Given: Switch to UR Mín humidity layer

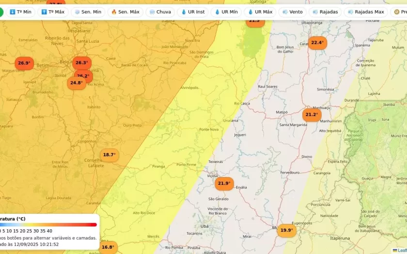Looking at the screenshot, I should 226,12.
